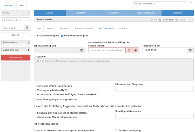Image resolution: width=195 pixels, height=132 pixels.
Task: Open calendar next to 13.07.2022 sidebar date
Action: click(x=27, y=28)
